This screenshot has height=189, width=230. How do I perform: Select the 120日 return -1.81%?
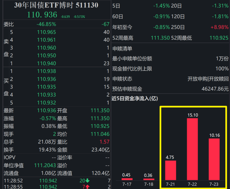pyautogui.click(x=220, y=16)
